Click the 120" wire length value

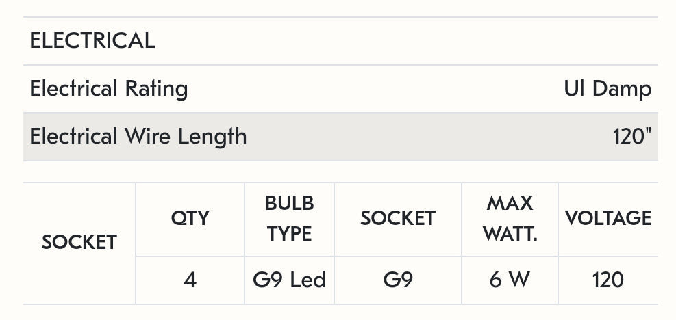632,136
